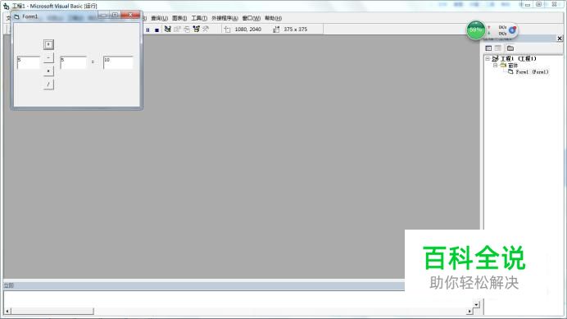This screenshot has width=567, height=319.
Task: Close the Form1 window
Action: [x=130, y=15]
